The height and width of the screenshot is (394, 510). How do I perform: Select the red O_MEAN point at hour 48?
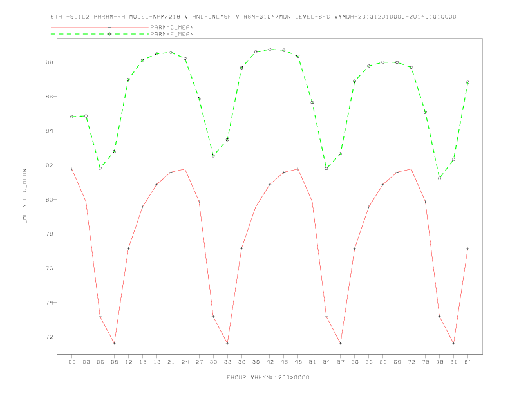[298, 169]
